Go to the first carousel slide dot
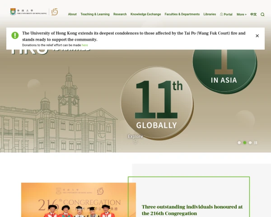Screen dimensions: 271x217 coord(239,142)
